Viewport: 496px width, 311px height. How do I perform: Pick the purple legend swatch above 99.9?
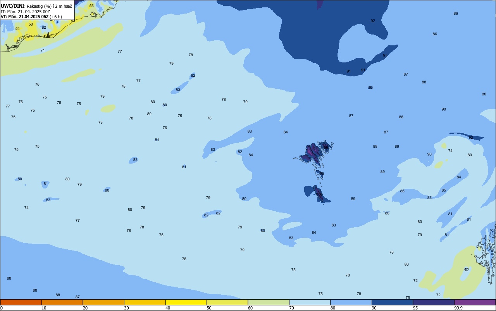(475, 302)
